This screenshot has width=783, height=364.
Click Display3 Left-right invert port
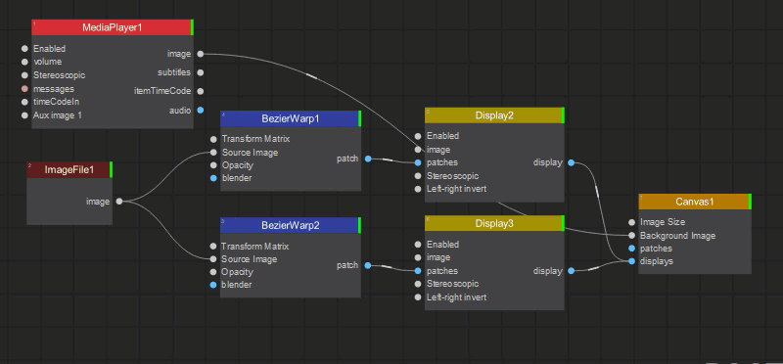418,297
